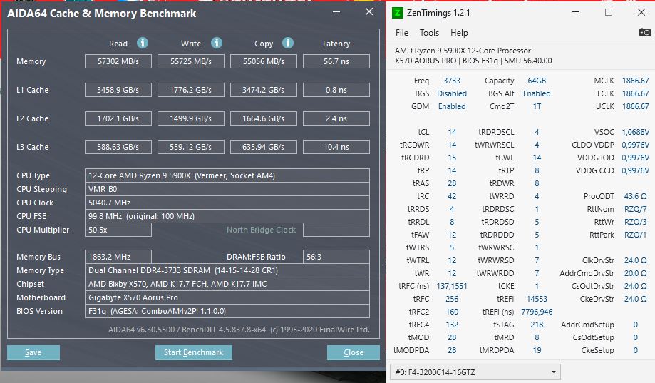The height and width of the screenshot is (383, 655).
Task: Take a screenshot with ZenTimings camera icon
Action: tap(644, 32)
